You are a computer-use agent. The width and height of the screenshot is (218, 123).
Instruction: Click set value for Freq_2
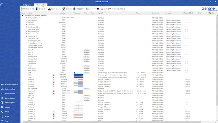(87, 52)
